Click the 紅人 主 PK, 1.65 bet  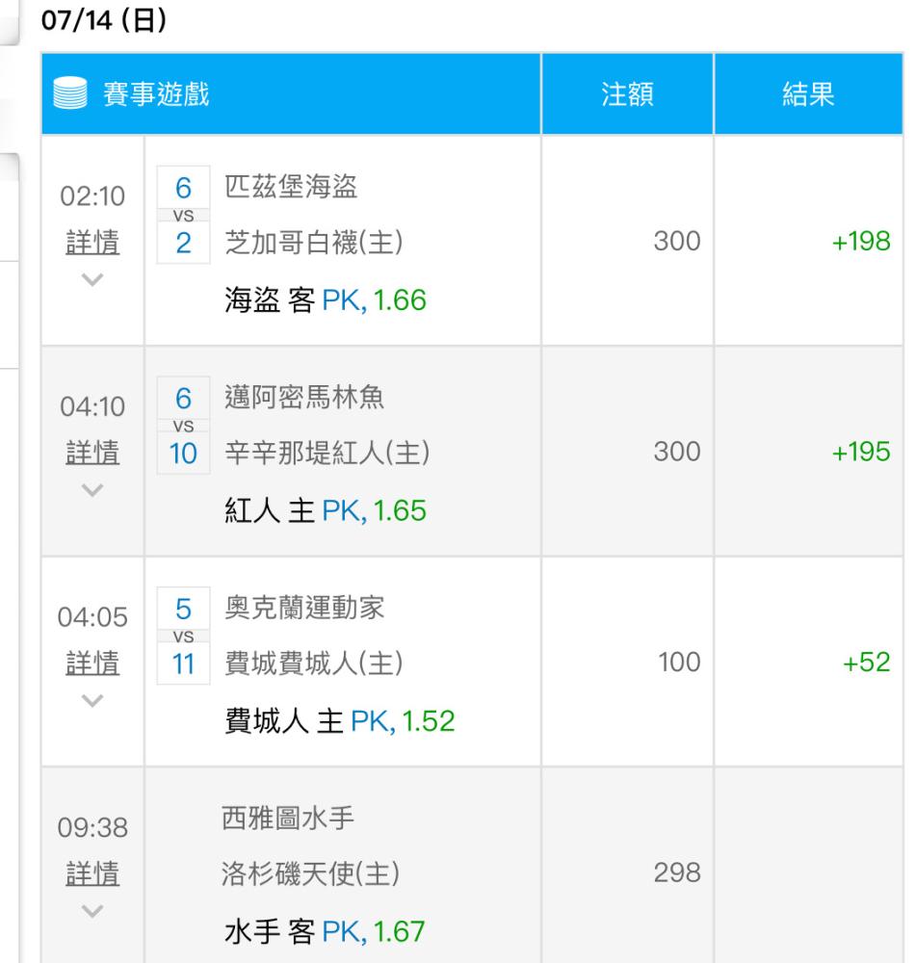coord(325,509)
